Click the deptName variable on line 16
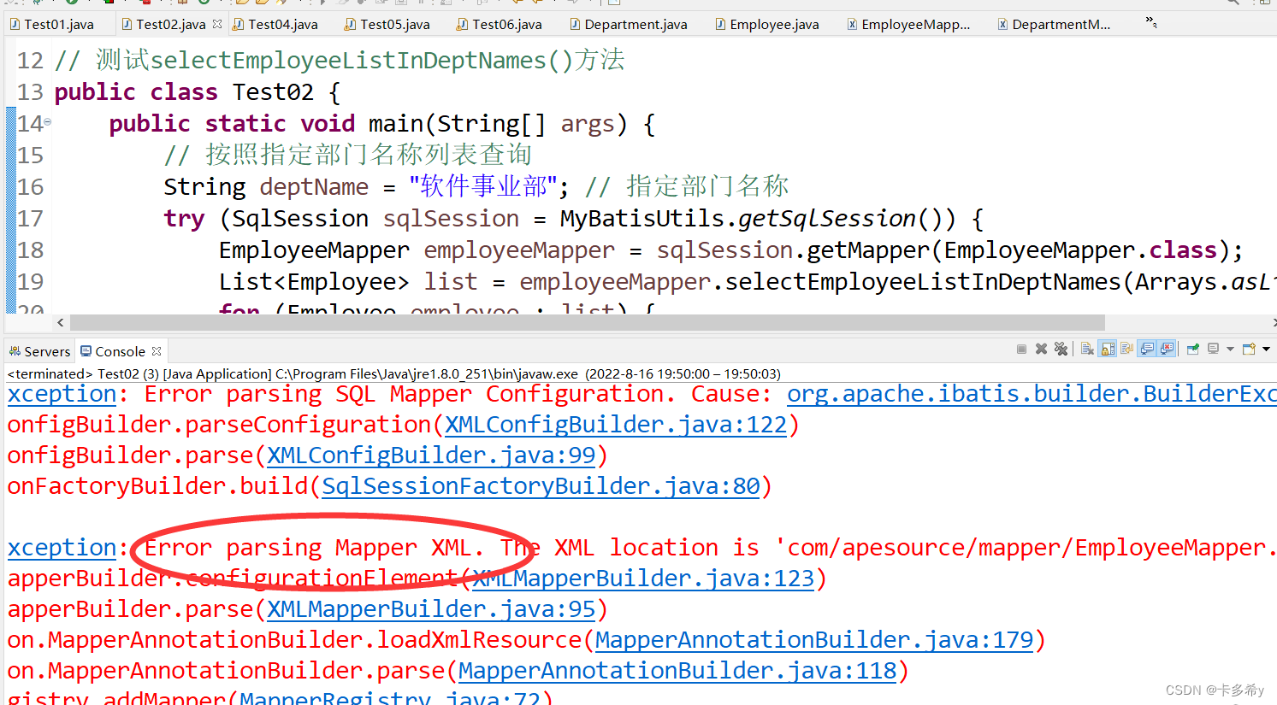Viewport: 1277px width, 705px height. (314, 187)
